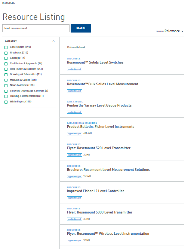Click PDF tag under Level Measurement Solutions
194x249 pixels.
(74, 176)
